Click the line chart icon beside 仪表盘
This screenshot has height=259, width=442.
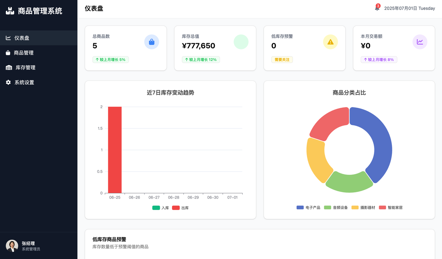(x=8, y=38)
